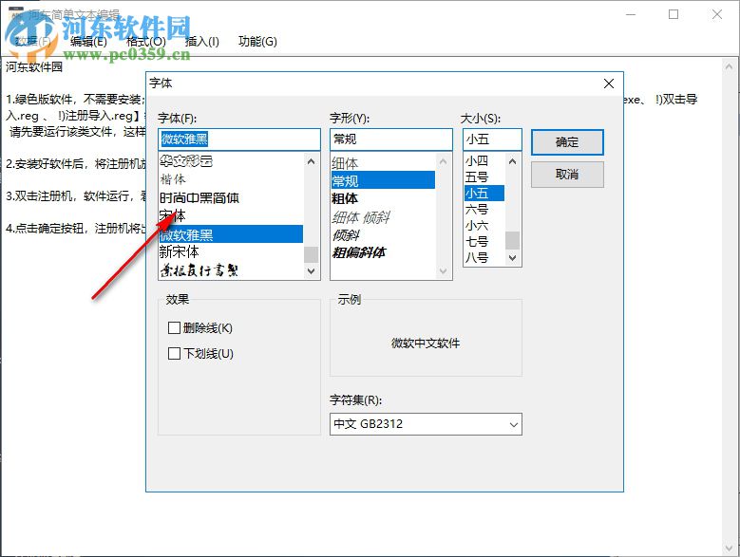The image size is (740, 557).
Task: Select 时尚中黑简体 in font list
Action: (x=231, y=198)
